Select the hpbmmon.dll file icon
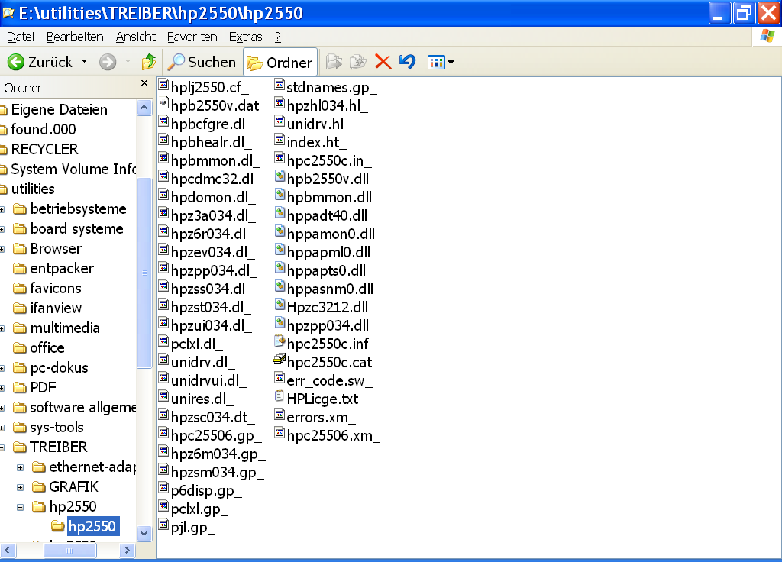Screen dimensions: 782x562 tap(280, 195)
